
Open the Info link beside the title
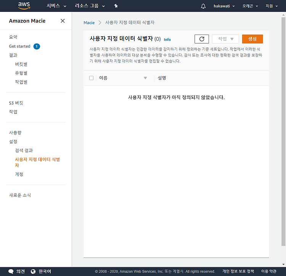(167, 40)
